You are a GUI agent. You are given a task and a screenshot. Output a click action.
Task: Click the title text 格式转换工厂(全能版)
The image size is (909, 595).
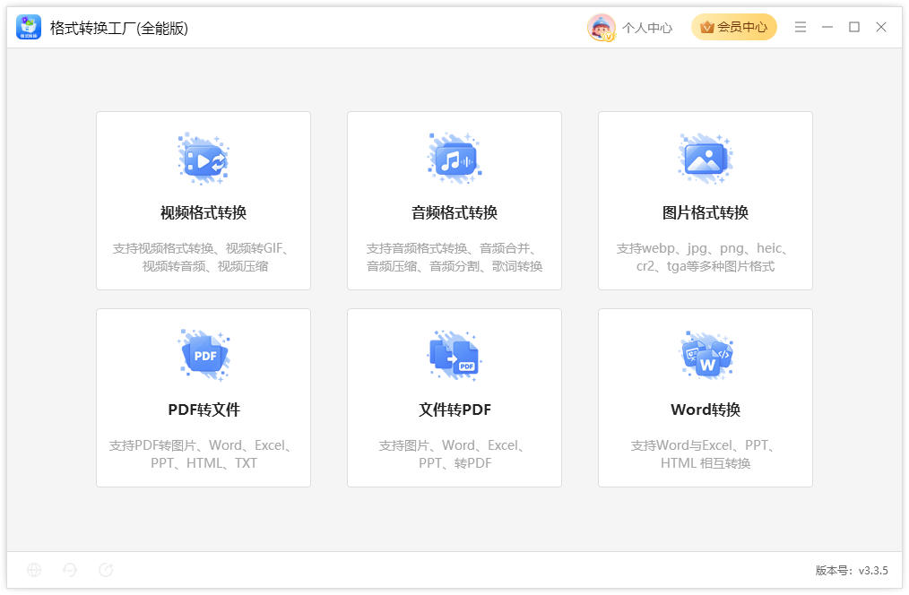tap(119, 28)
